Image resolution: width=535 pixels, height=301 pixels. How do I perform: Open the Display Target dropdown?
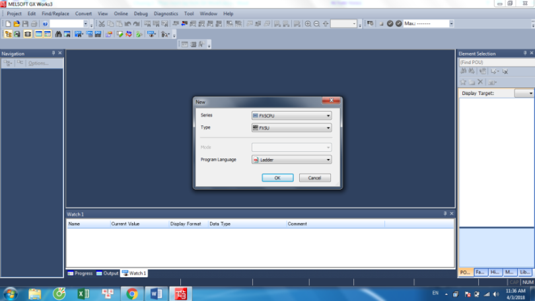click(524, 94)
